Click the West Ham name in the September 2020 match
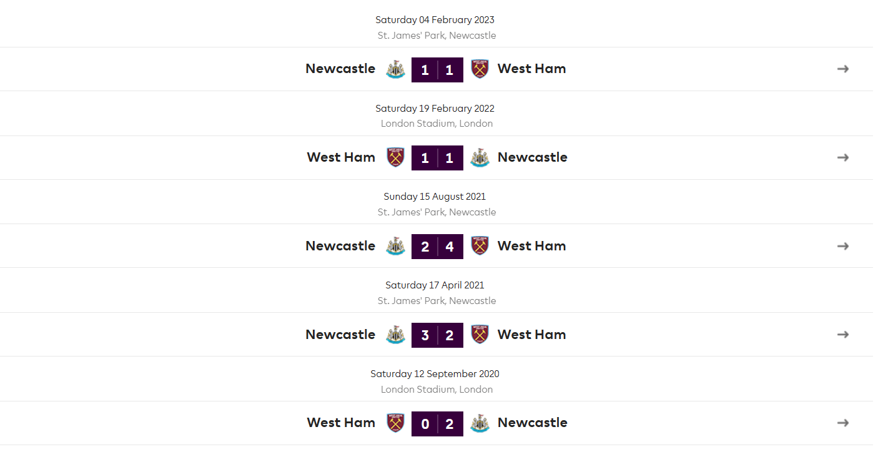The height and width of the screenshot is (467, 878). click(x=341, y=423)
